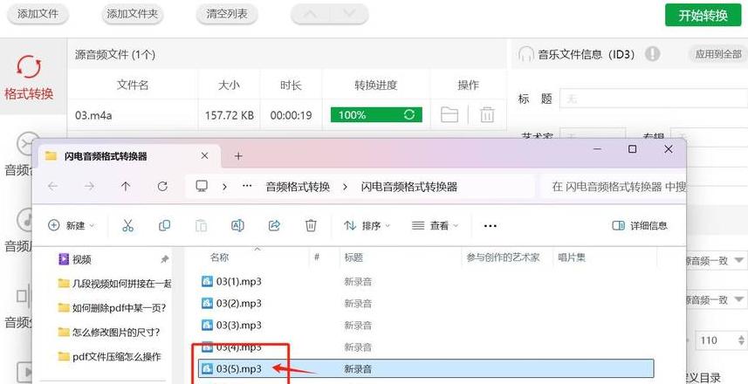
Task: Move item up with the up arrow button
Action: (x=310, y=14)
